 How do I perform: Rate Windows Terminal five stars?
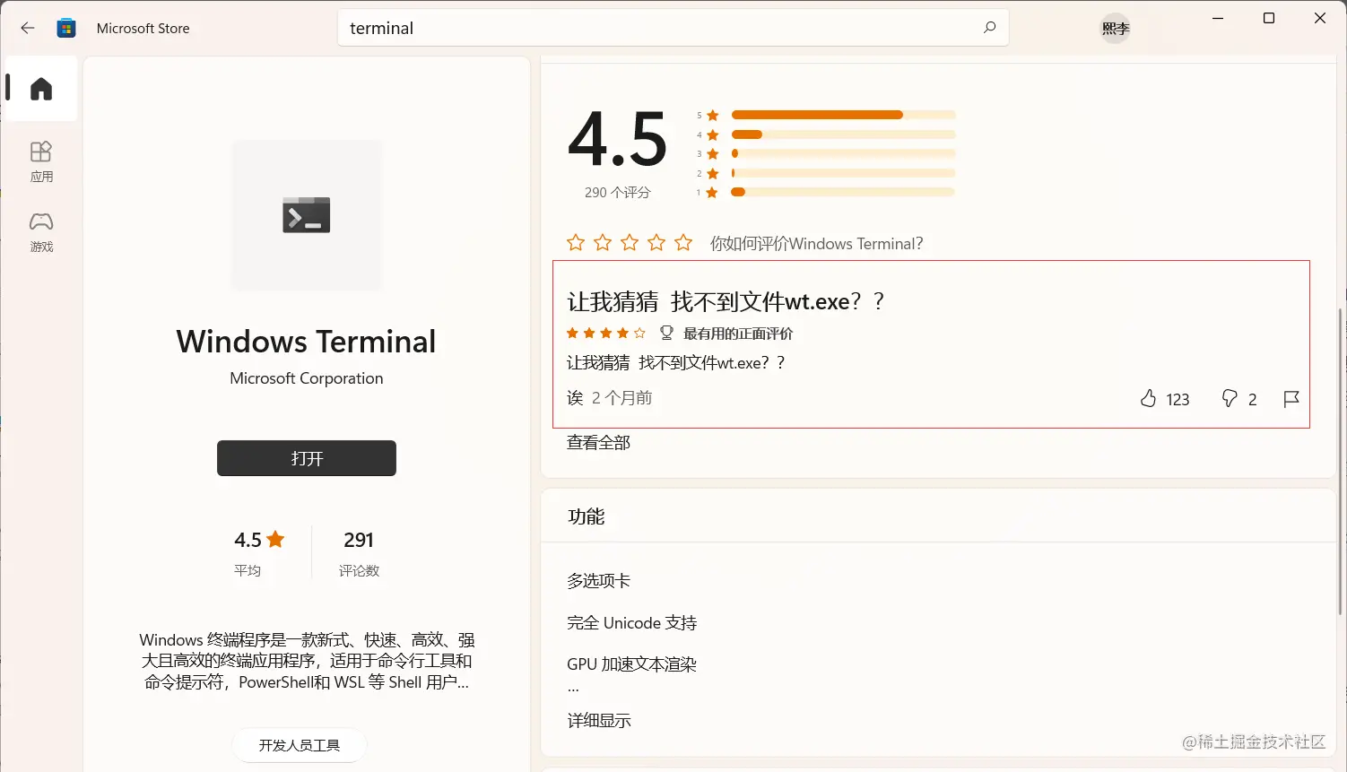tap(683, 243)
